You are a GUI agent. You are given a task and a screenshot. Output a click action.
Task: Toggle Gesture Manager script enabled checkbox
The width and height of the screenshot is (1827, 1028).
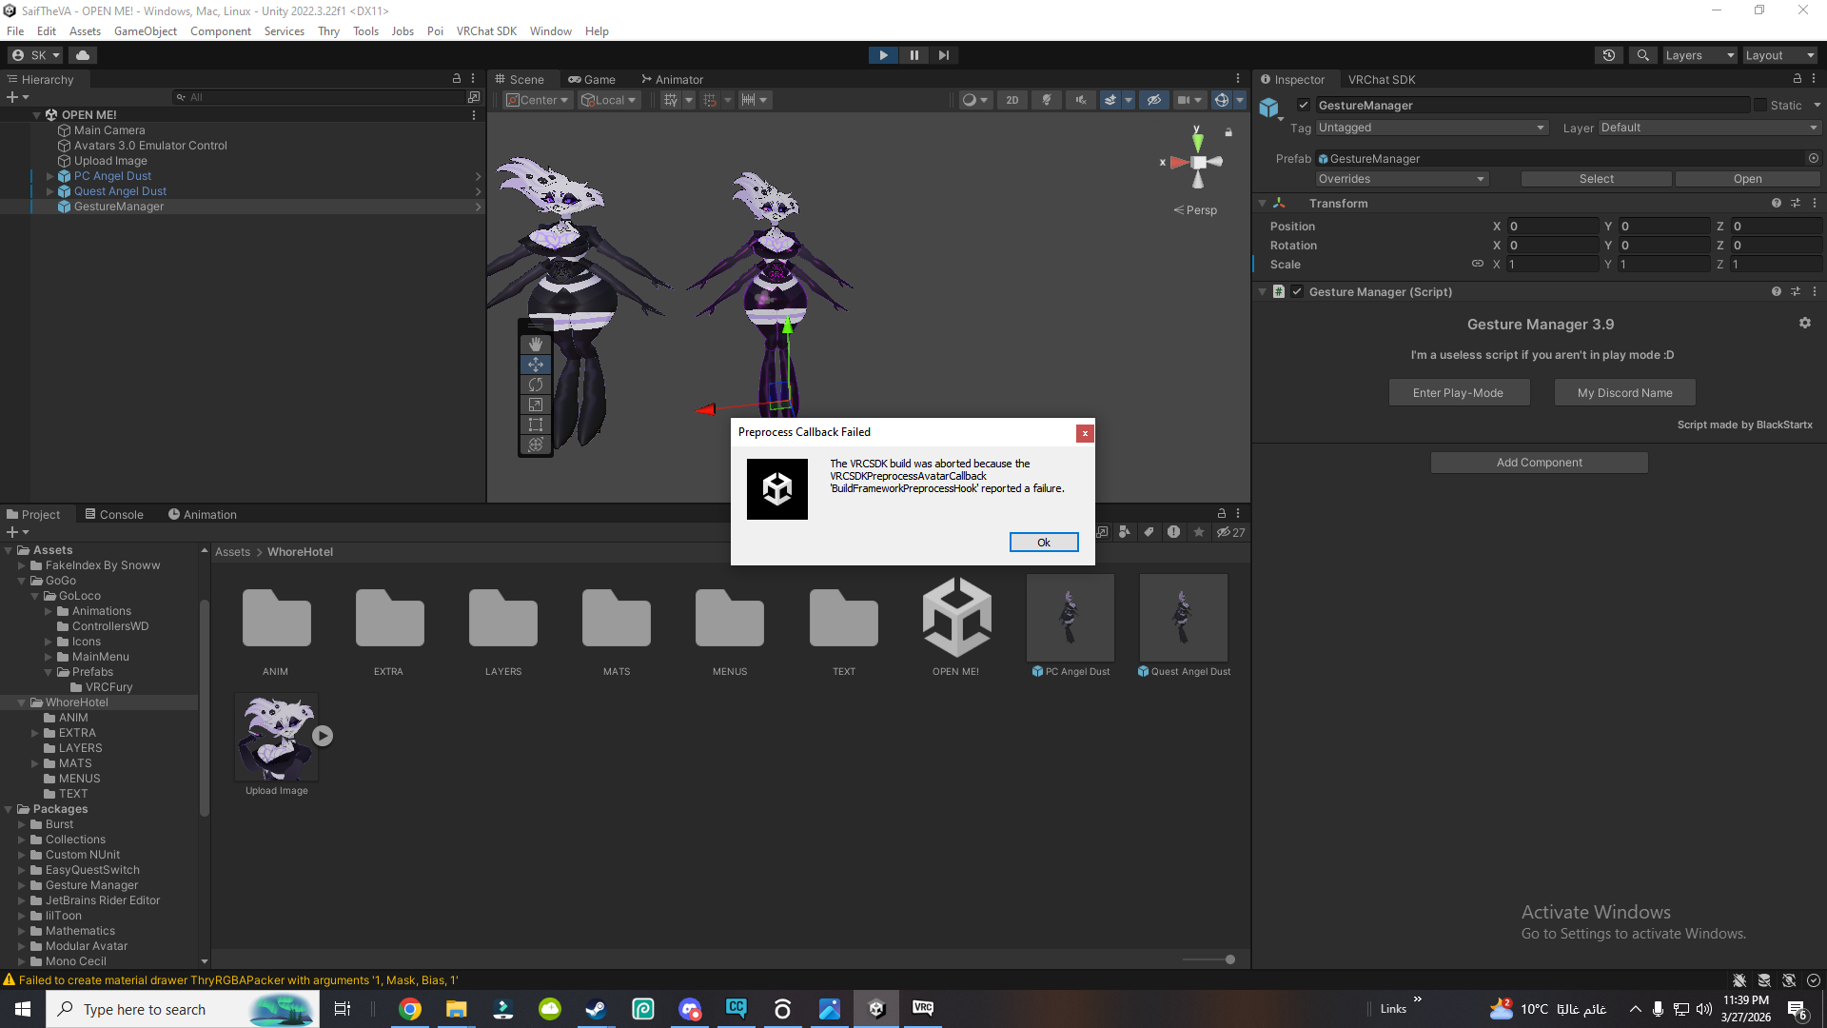pos(1297,291)
